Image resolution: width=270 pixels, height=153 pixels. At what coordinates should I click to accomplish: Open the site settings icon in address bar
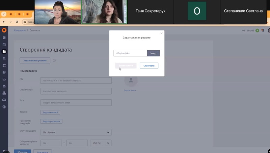25,22
